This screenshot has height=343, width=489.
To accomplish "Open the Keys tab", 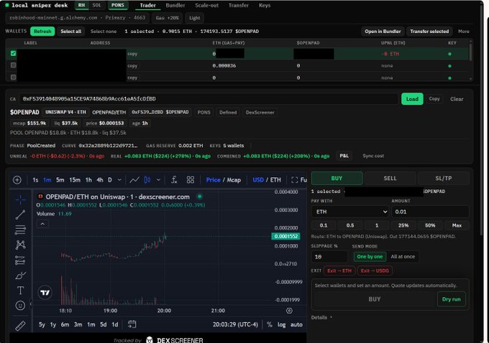I will [x=265, y=5].
